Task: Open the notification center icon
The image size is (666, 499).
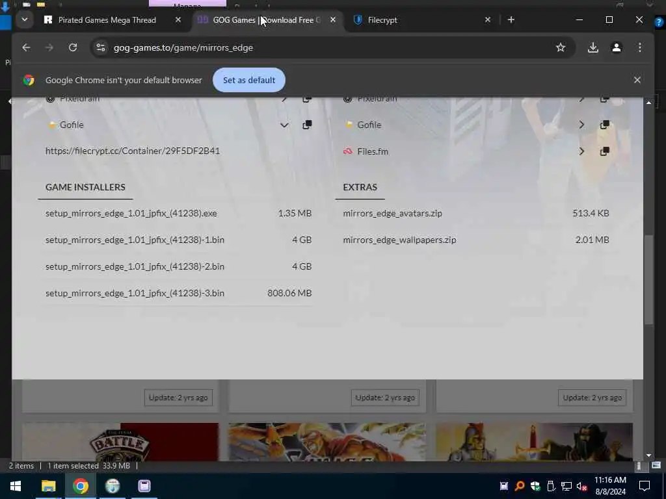Action: point(645,486)
